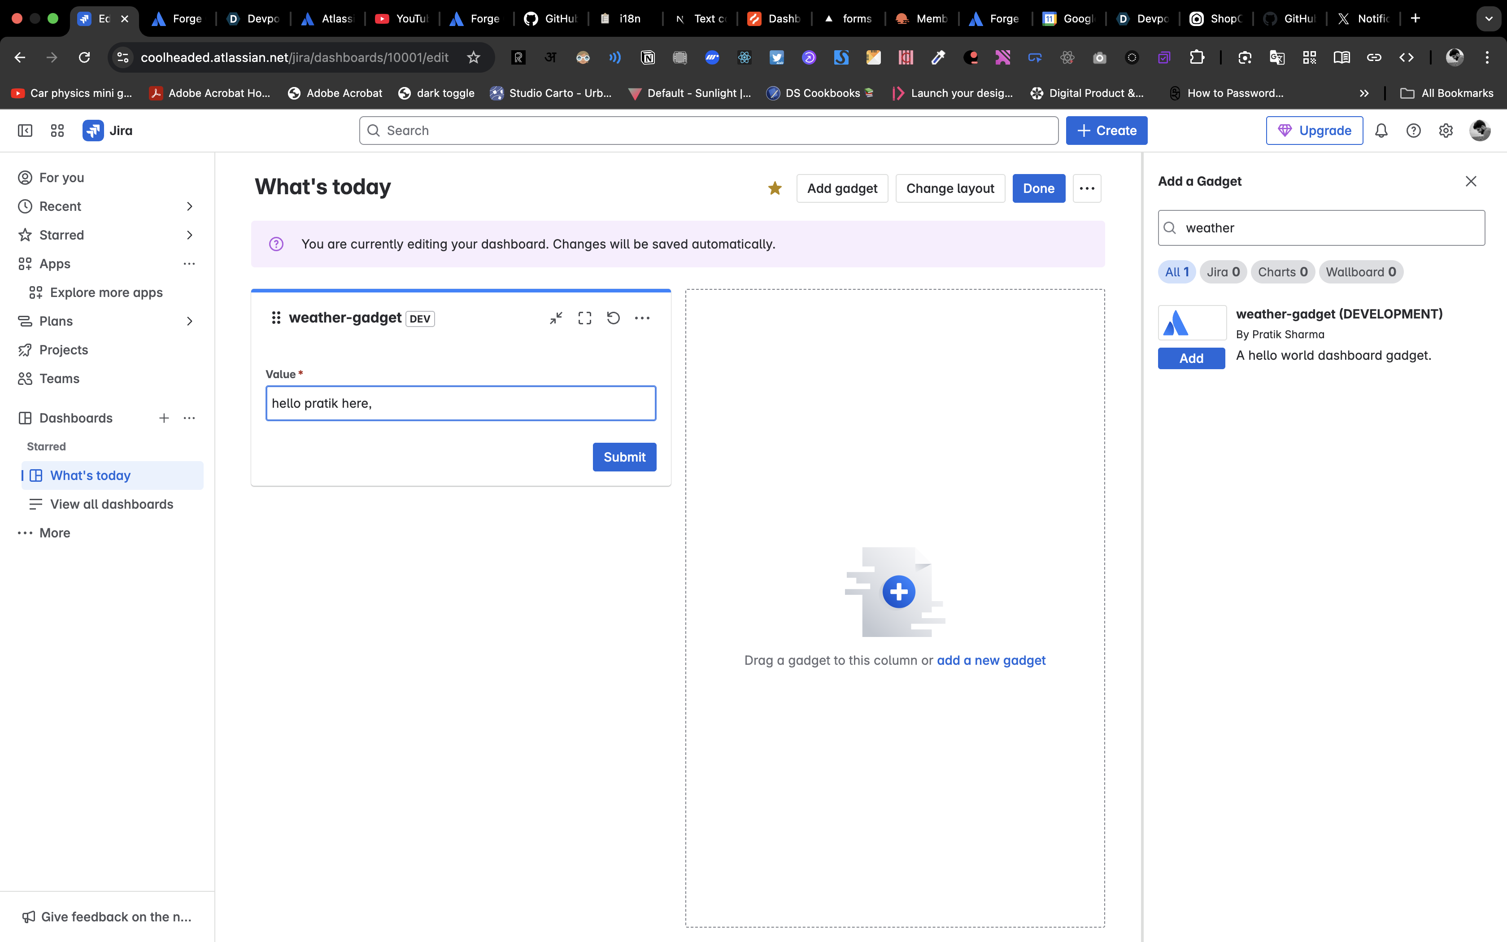Open the Jira settings gear
This screenshot has height=942, width=1507.
[1446, 131]
